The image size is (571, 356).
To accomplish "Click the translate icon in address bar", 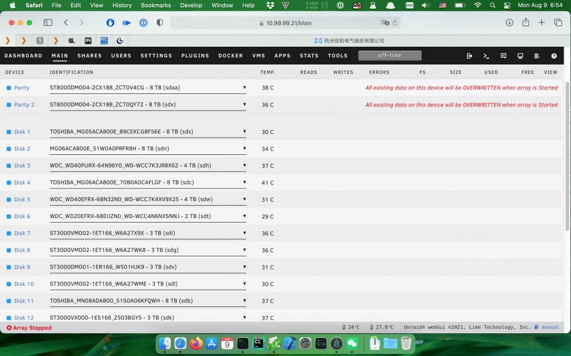I will (x=385, y=23).
